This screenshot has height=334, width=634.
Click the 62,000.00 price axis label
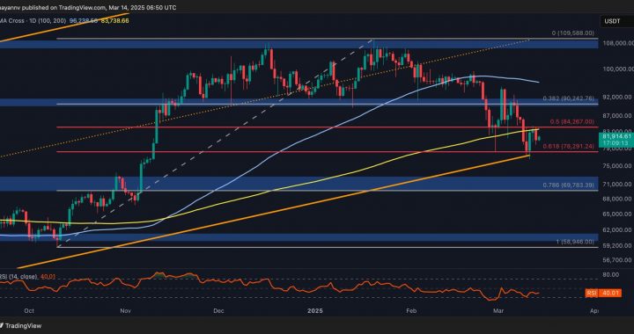pyautogui.click(x=616, y=230)
